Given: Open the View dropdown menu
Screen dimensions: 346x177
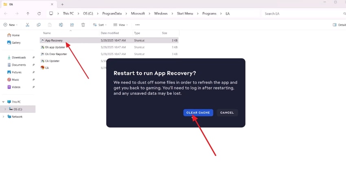Looking at the screenshot, I should (120, 25).
